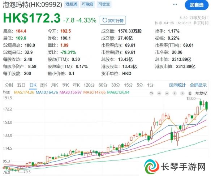This screenshot has width=211, height=176.
Task: Click the chart reset (undo arrow) icon
Action: click(151, 93)
